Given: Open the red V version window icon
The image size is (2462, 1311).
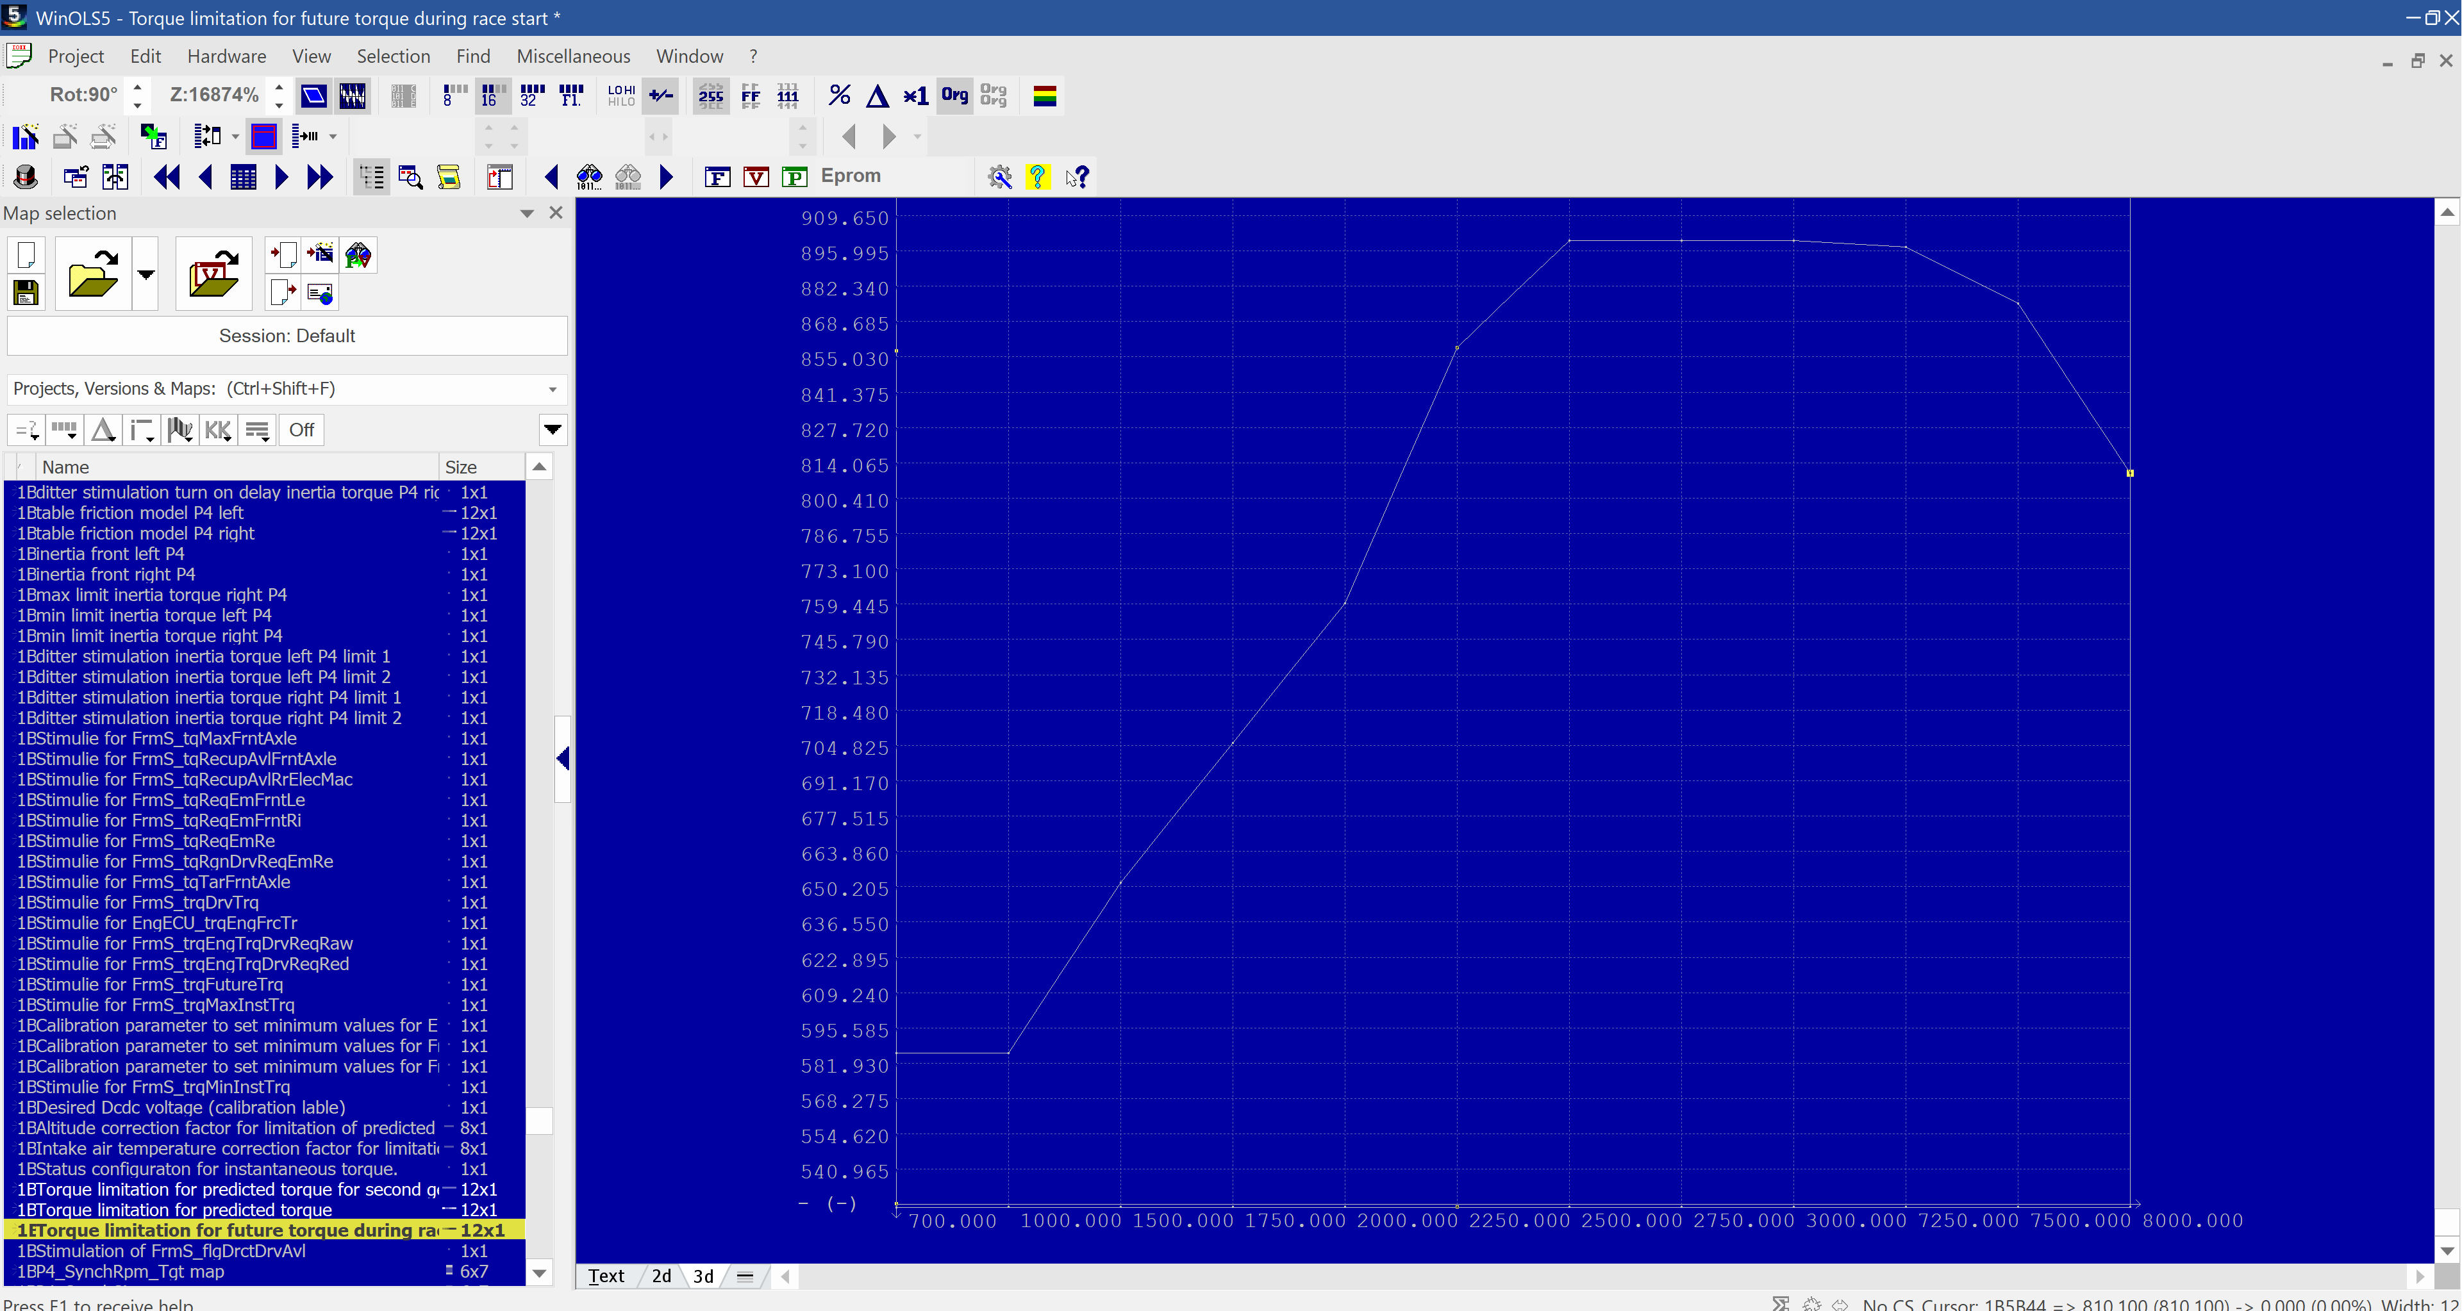Looking at the screenshot, I should (x=756, y=177).
